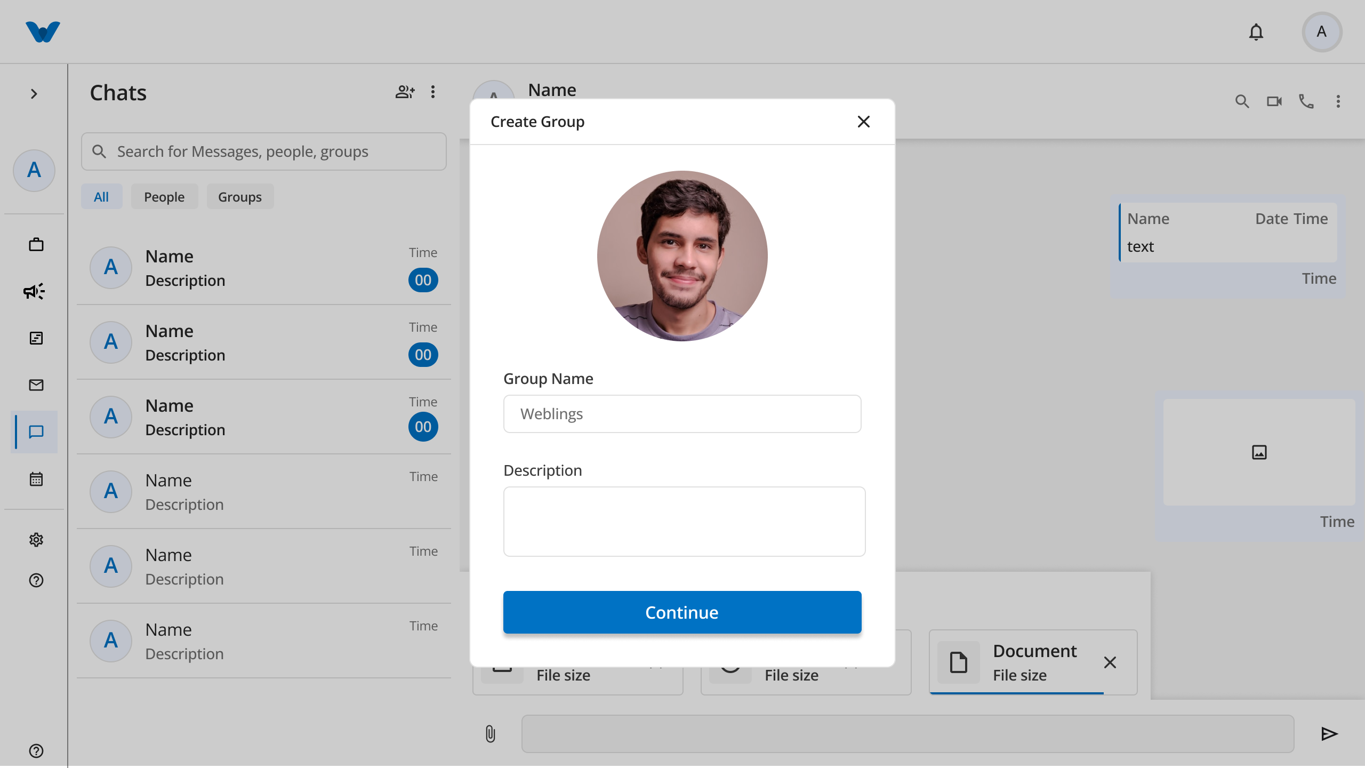Select the Groups filter tab
Image resolution: width=1365 pixels, height=768 pixels.
coord(240,197)
